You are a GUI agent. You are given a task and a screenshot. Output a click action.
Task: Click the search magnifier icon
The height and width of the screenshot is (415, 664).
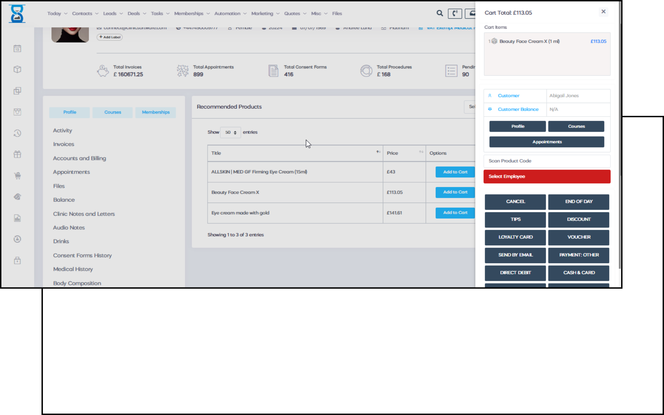[x=440, y=13]
